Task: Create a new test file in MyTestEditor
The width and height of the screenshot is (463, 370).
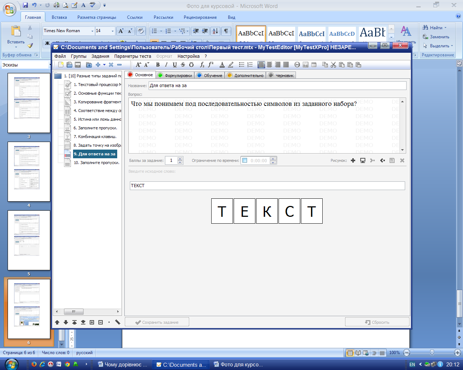Action: (61, 65)
